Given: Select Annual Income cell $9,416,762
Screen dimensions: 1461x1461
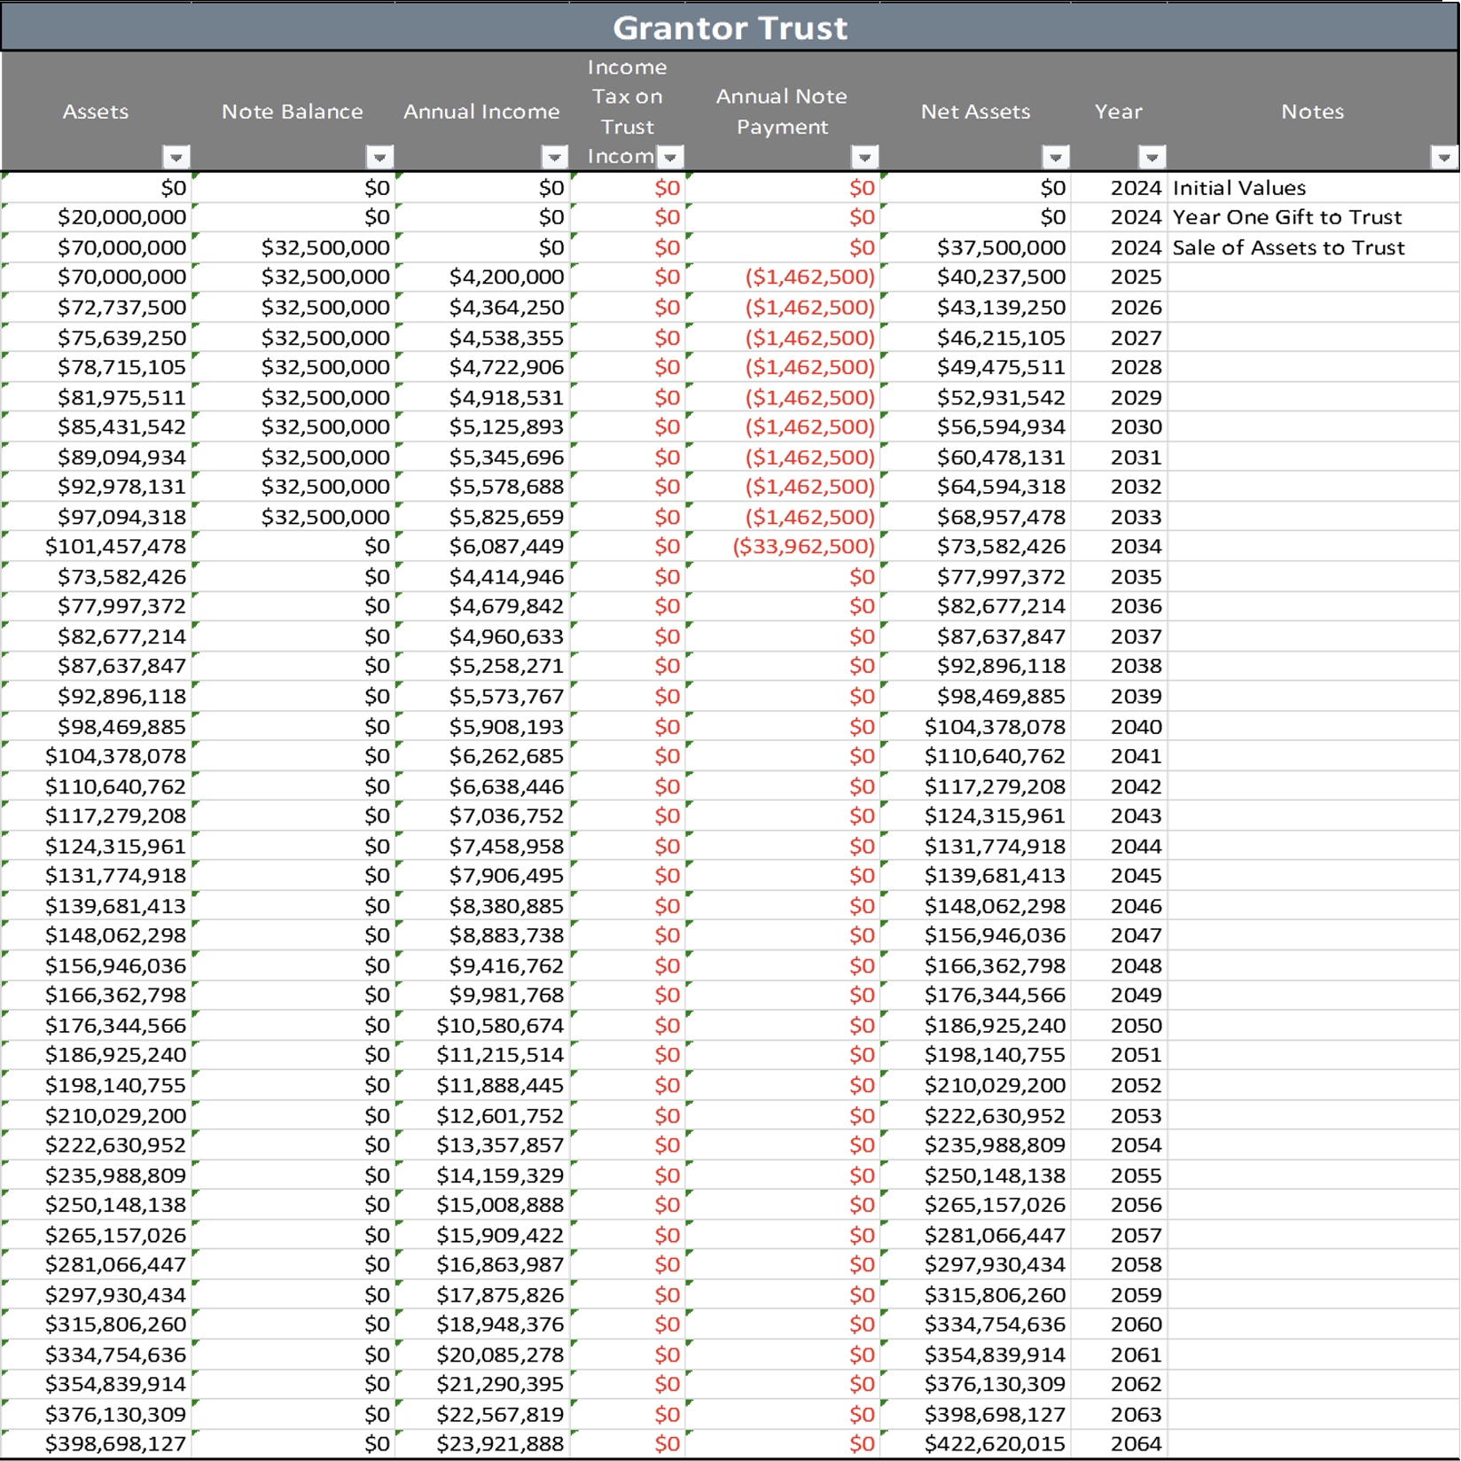Looking at the screenshot, I should click(x=482, y=965).
